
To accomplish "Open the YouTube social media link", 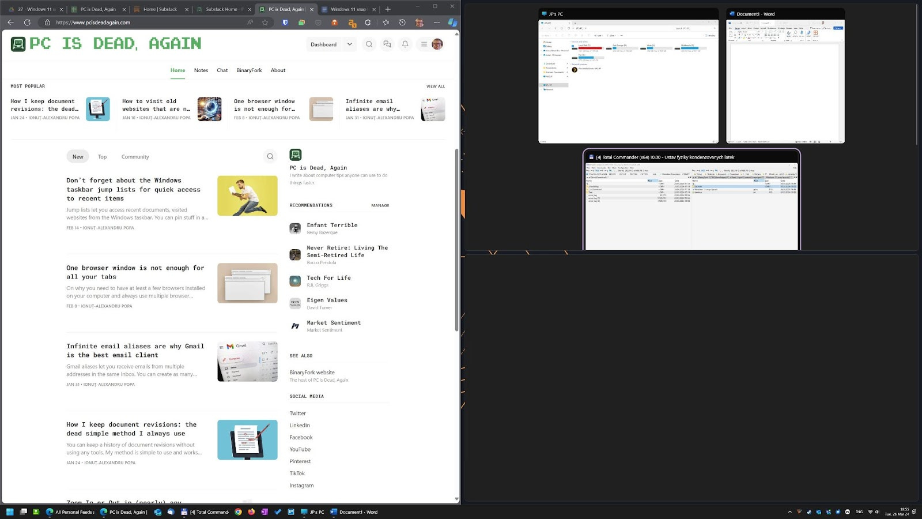I will click(x=300, y=449).
